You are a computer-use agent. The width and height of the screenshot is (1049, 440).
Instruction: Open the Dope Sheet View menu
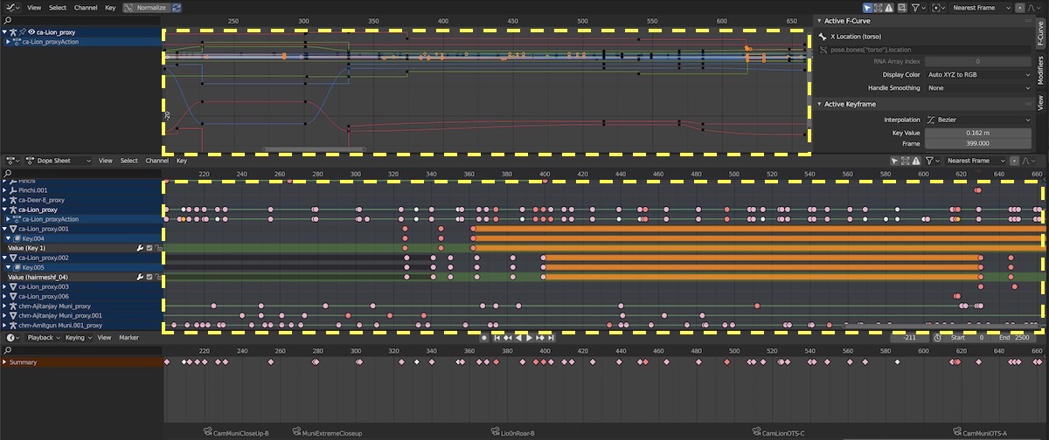tap(105, 161)
